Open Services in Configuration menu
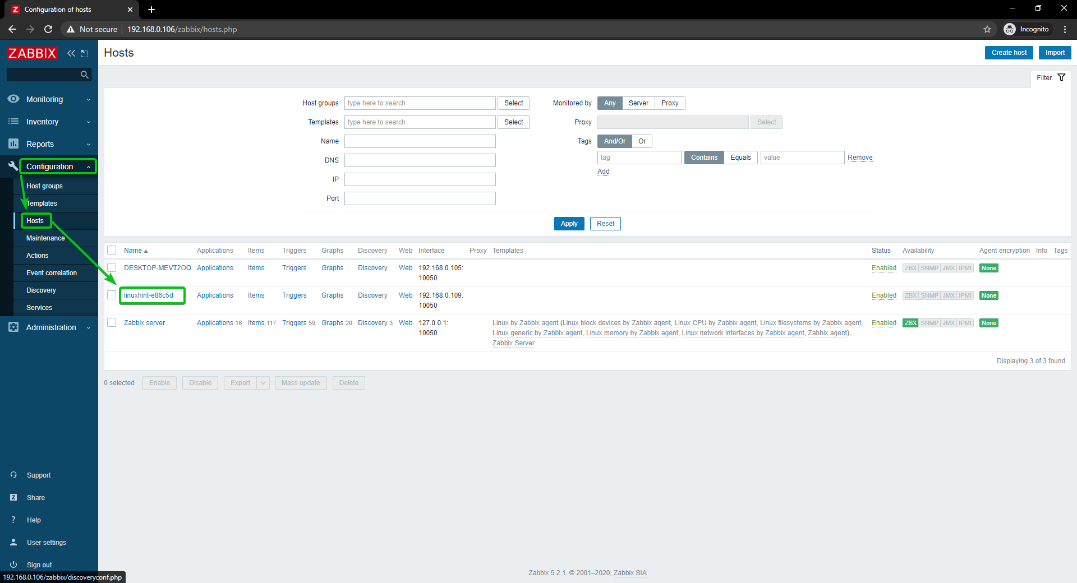The height and width of the screenshot is (583, 1077). pyautogui.click(x=39, y=308)
